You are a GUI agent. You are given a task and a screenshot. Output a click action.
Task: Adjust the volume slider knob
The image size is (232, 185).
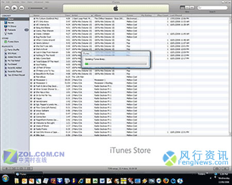point(43,8)
